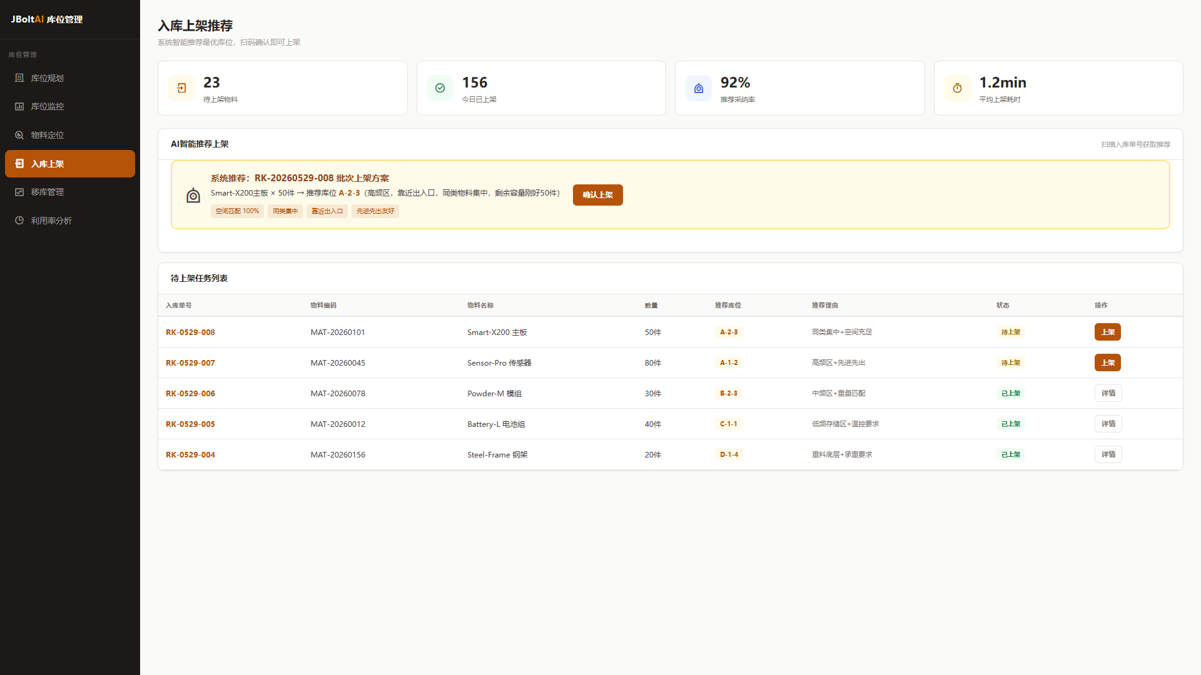Click the 操作 column header
The image size is (1201, 675).
tap(1101, 306)
